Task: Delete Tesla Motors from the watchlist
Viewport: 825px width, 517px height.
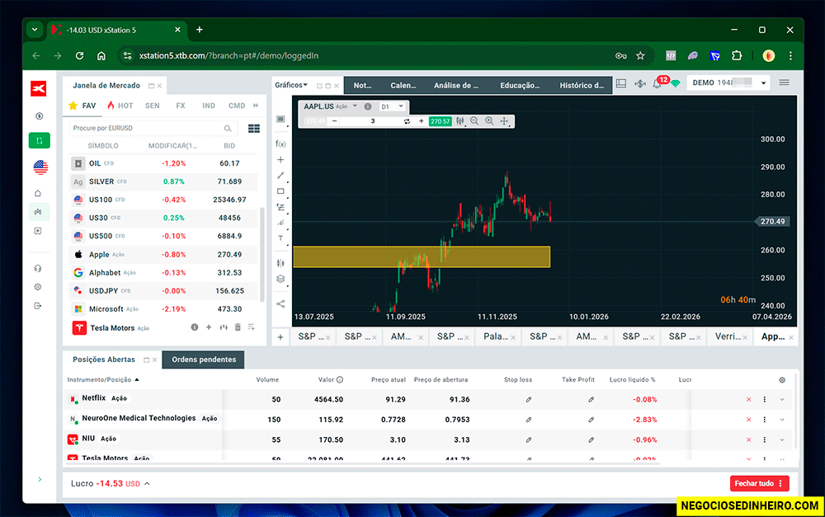Action: (238, 327)
